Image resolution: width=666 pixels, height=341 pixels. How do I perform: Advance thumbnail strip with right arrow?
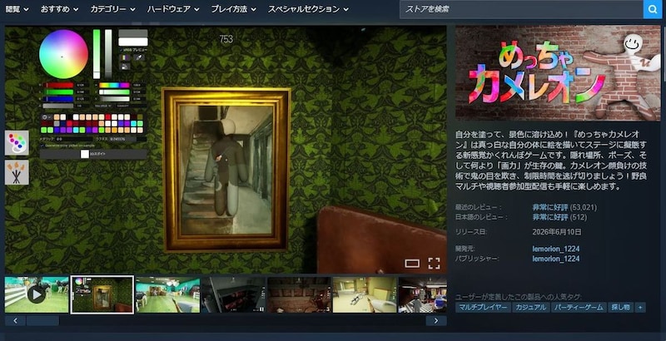(x=436, y=321)
